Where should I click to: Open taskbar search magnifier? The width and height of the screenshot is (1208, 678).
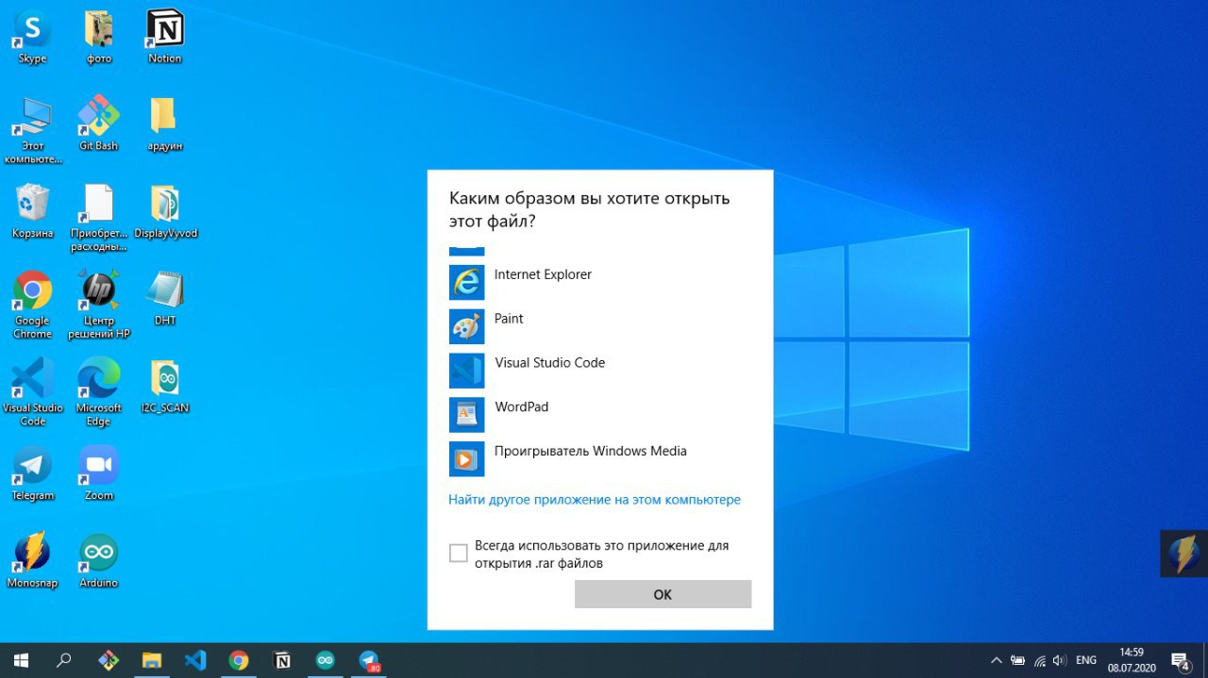pyautogui.click(x=64, y=660)
